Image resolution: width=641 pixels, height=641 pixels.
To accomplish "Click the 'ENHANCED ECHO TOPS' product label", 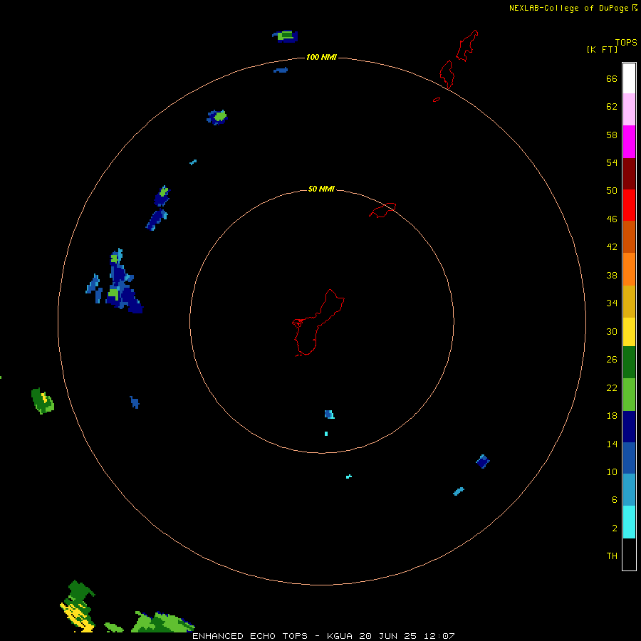I will tap(250, 636).
